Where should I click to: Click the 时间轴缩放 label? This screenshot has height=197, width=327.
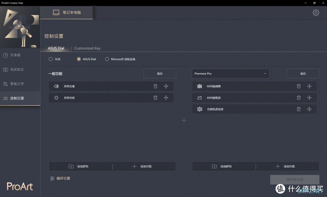214,98
